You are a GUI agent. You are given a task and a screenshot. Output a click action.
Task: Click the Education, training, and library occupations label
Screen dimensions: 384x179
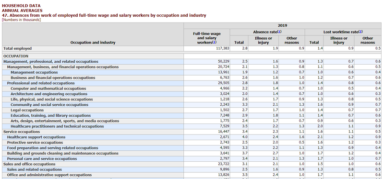click(x=51, y=115)
